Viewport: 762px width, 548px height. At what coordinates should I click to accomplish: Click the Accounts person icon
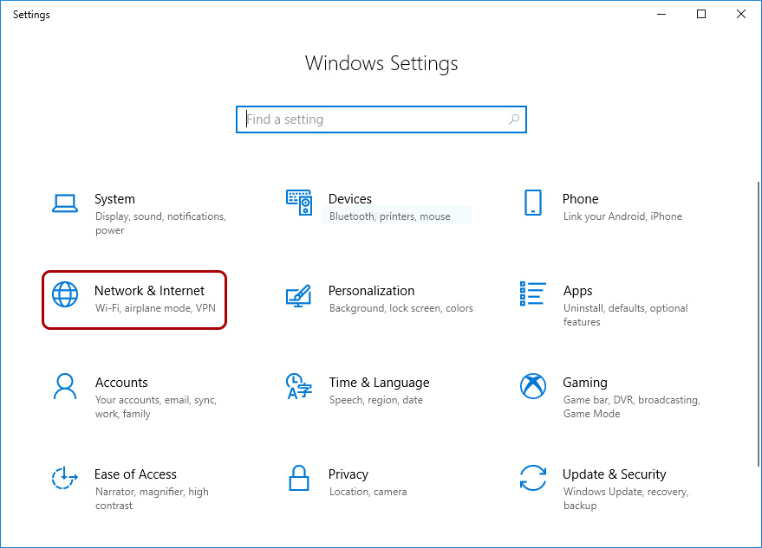click(x=65, y=387)
